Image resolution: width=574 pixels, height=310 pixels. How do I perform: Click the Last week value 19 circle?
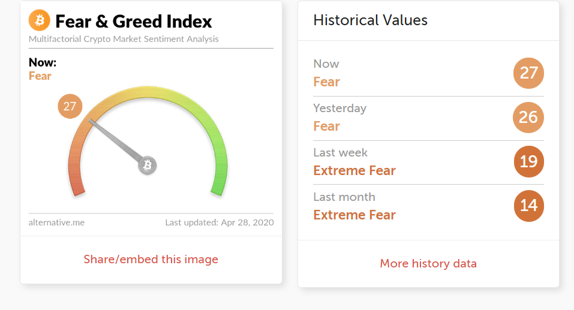tap(529, 162)
